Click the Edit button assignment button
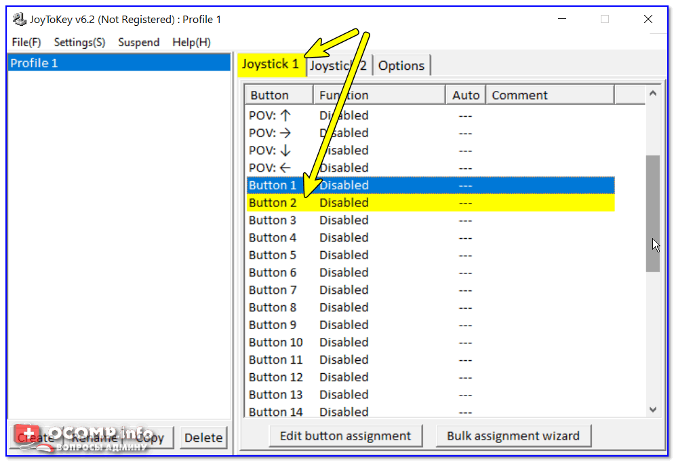This screenshot has height=462, width=674. (x=345, y=436)
